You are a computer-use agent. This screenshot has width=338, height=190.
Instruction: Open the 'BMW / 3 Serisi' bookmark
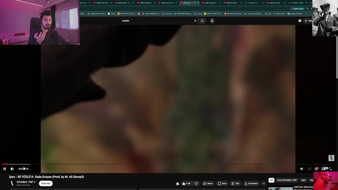pos(213,14)
